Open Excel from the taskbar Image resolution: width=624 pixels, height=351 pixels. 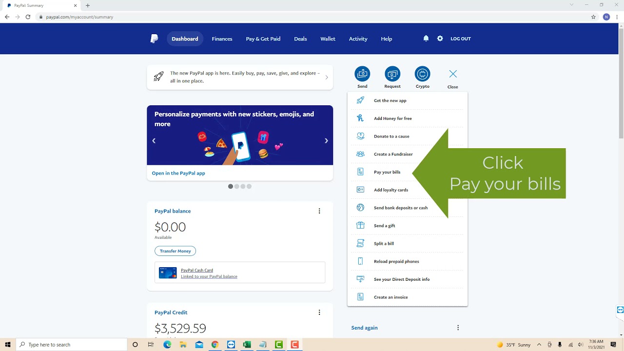[x=247, y=345]
